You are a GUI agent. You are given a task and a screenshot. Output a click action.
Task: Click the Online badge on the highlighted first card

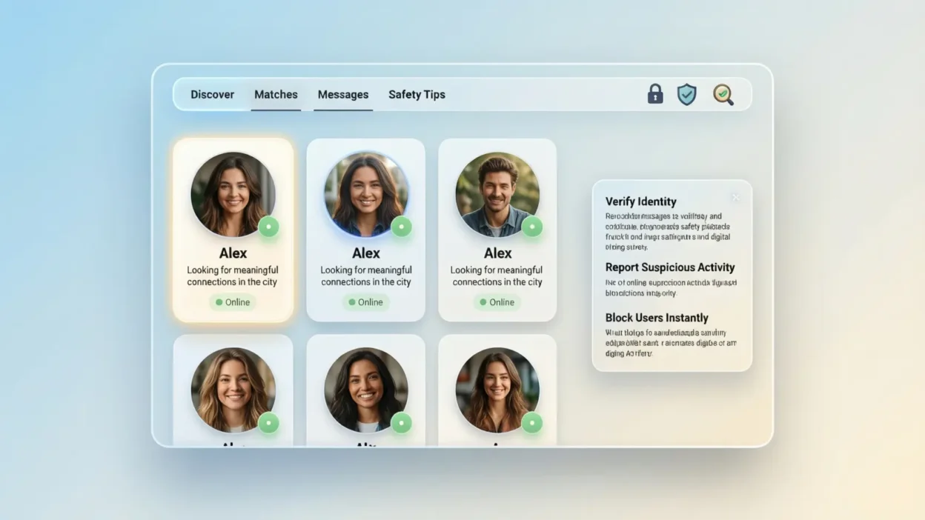pyautogui.click(x=233, y=302)
